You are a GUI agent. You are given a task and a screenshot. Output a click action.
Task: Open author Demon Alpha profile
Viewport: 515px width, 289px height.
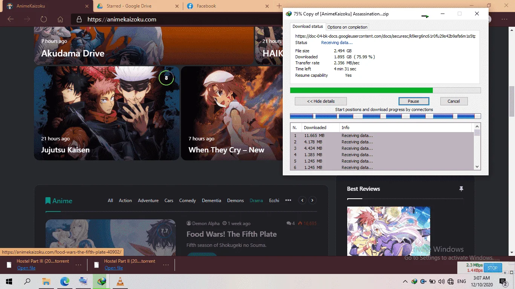pos(203,223)
